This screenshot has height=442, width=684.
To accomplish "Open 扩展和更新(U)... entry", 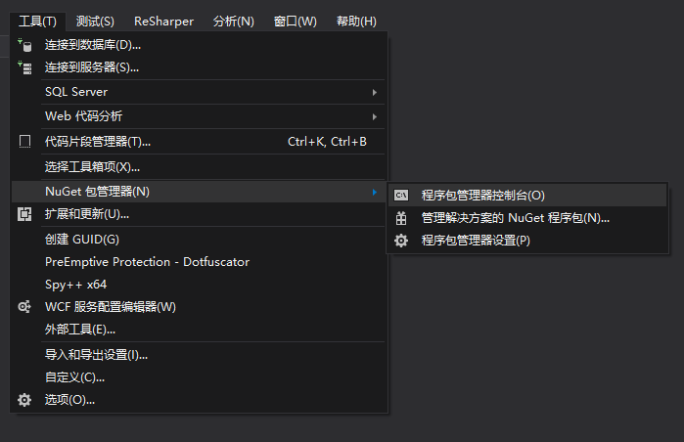I will tap(199, 214).
